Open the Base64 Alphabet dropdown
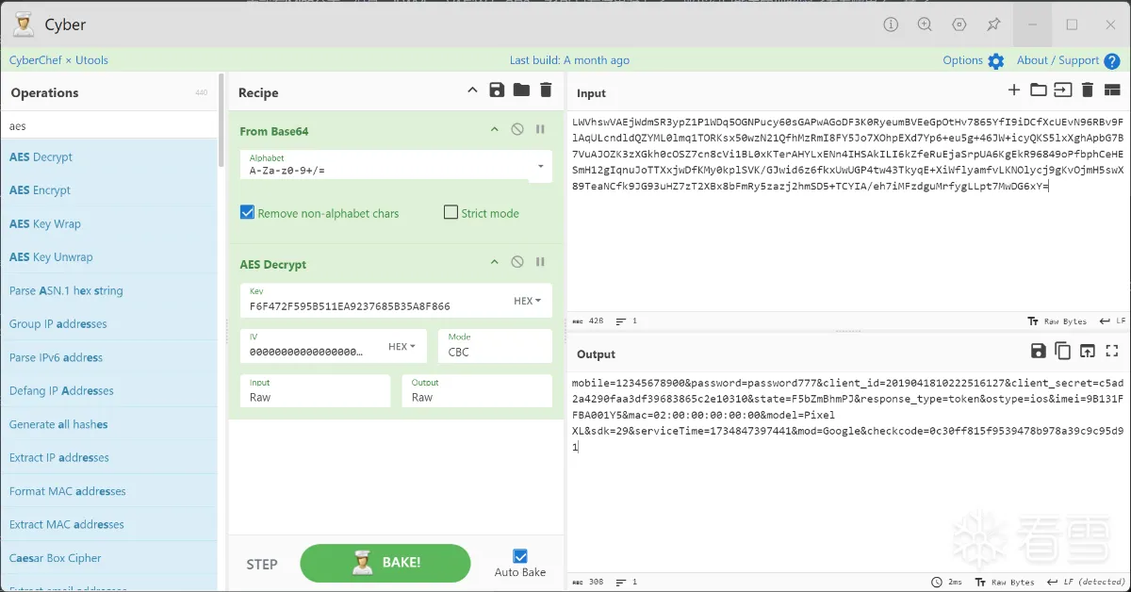 [540, 166]
